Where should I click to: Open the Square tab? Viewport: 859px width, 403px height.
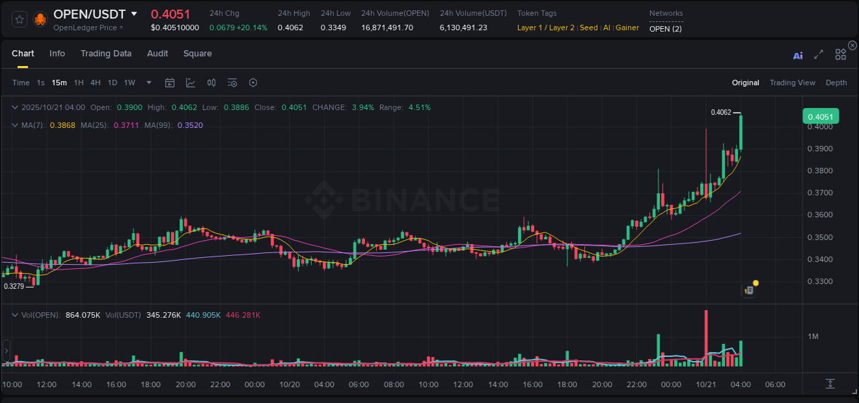pos(197,54)
